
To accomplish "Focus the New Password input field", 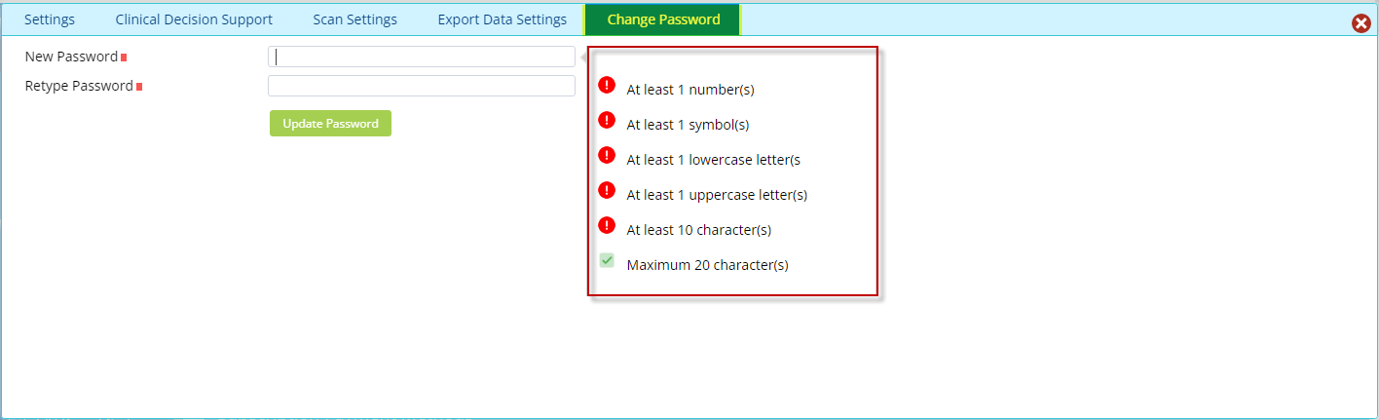I will point(422,57).
